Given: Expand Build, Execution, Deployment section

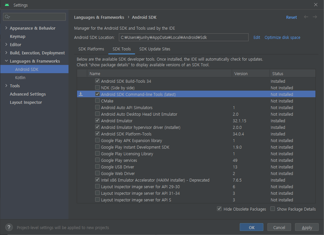Looking at the screenshot, I should click(x=6, y=53).
